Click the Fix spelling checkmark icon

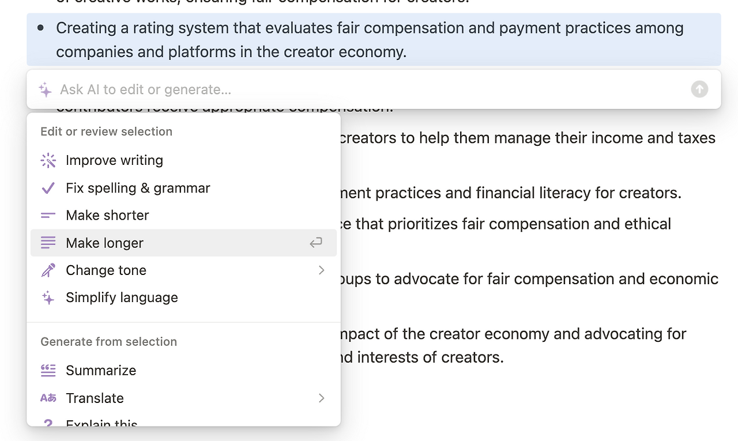coord(48,188)
